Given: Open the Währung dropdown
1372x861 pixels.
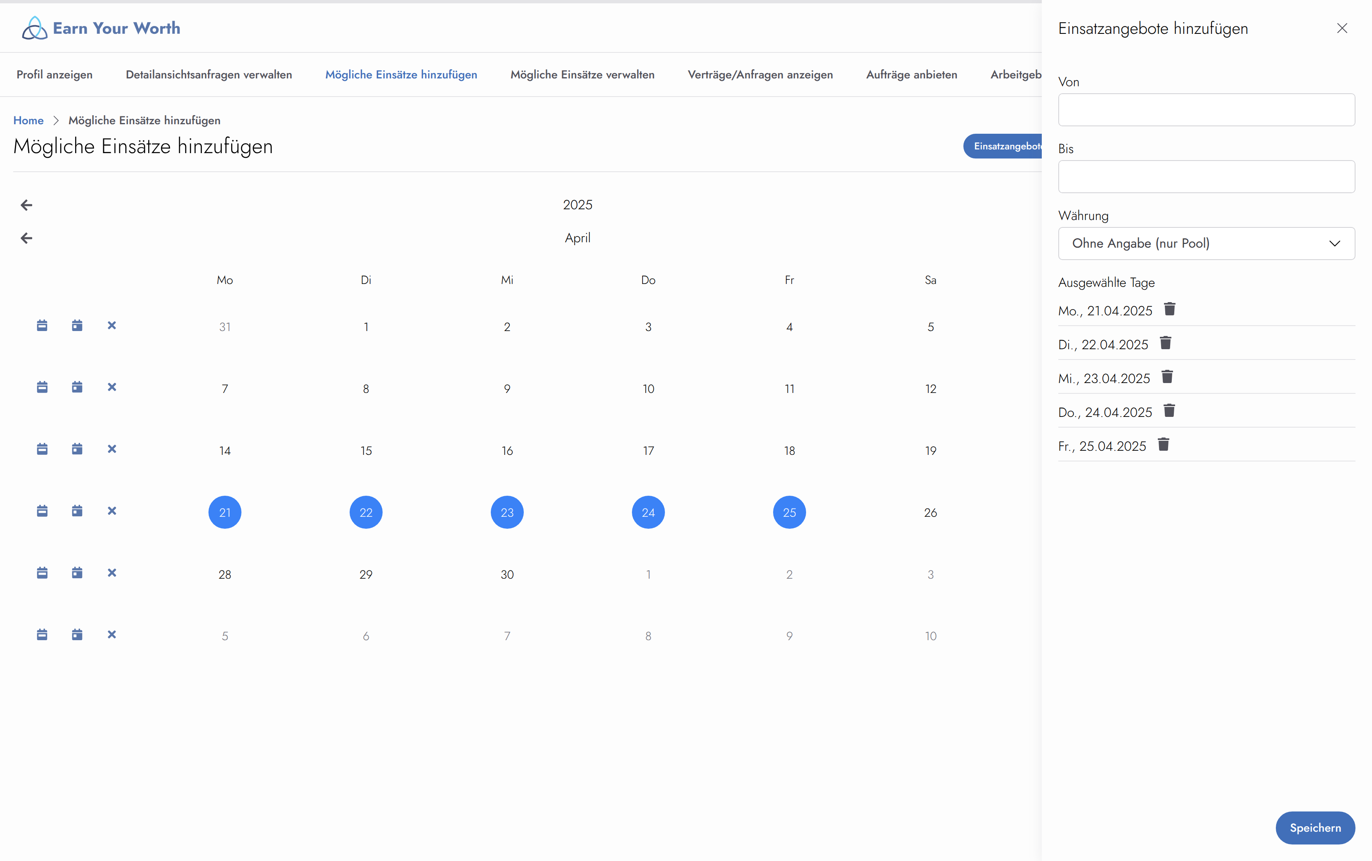Looking at the screenshot, I should pyautogui.click(x=1206, y=244).
